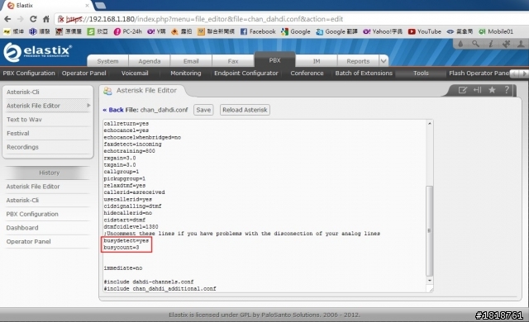Open PBX Configuration submenu
The width and height of the screenshot is (529, 322).
[x=29, y=73]
